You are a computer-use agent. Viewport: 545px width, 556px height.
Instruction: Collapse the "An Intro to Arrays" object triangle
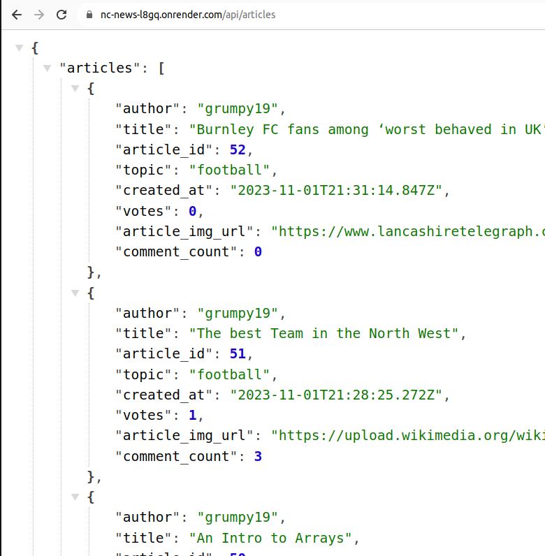click(75, 497)
